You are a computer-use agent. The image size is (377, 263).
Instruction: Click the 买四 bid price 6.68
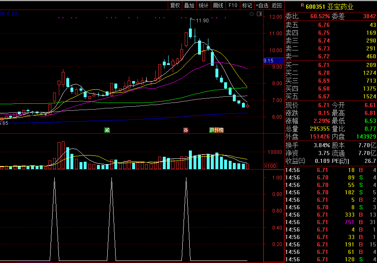coord(324,89)
